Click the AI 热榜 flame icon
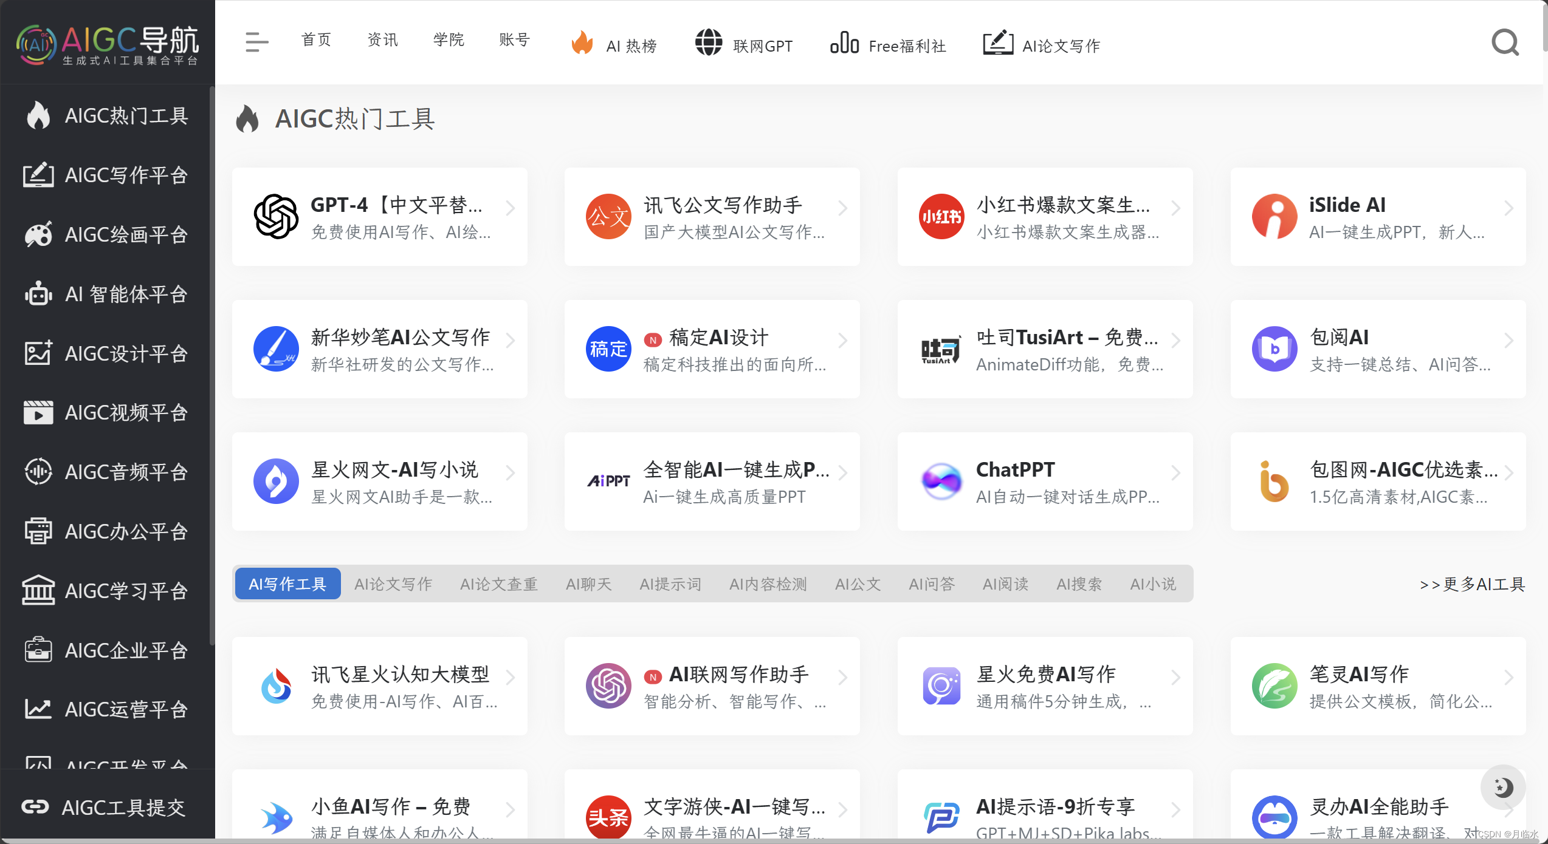The height and width of the screenshot is (844, 1548). point(582,43)
